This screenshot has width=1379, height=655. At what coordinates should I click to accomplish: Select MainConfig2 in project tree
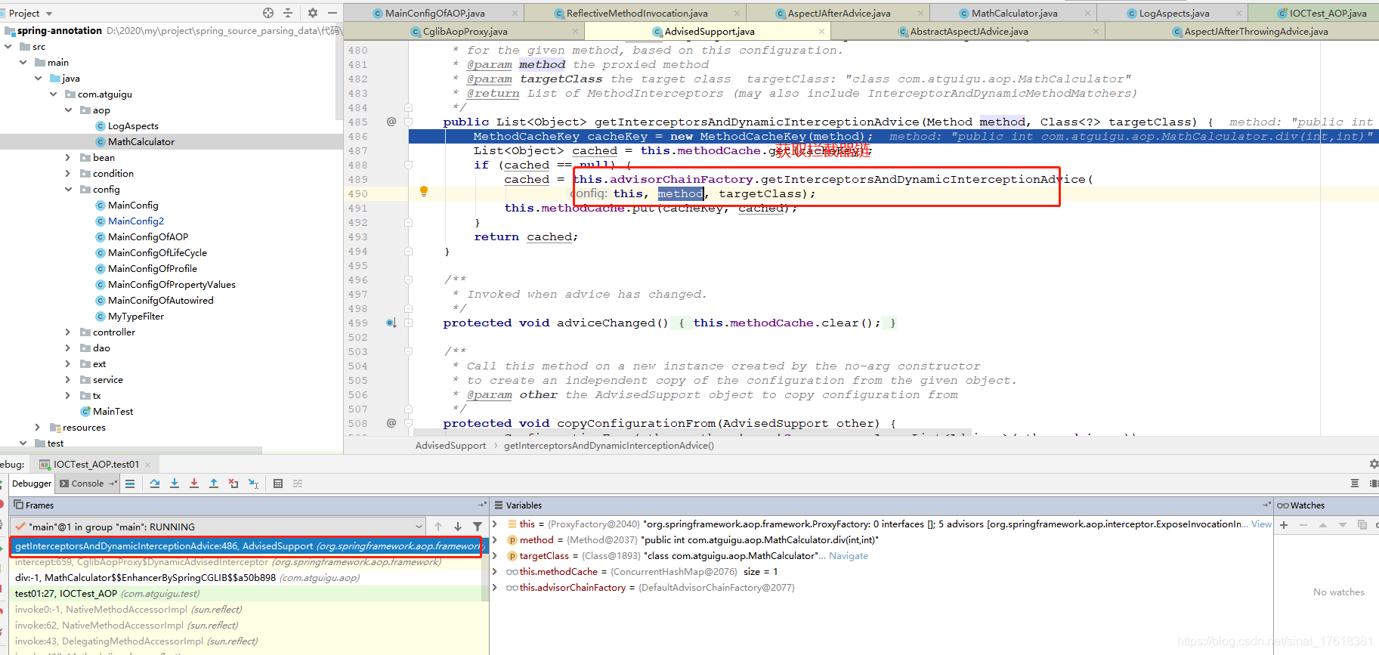(136, 221)
